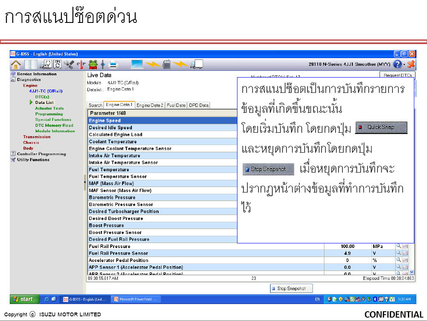Image resolution: width=427 pixels, height=321 pixels.
Task: Click the printer icon in the toolbar
Action: pyautogui.click(x=113, y=64)
